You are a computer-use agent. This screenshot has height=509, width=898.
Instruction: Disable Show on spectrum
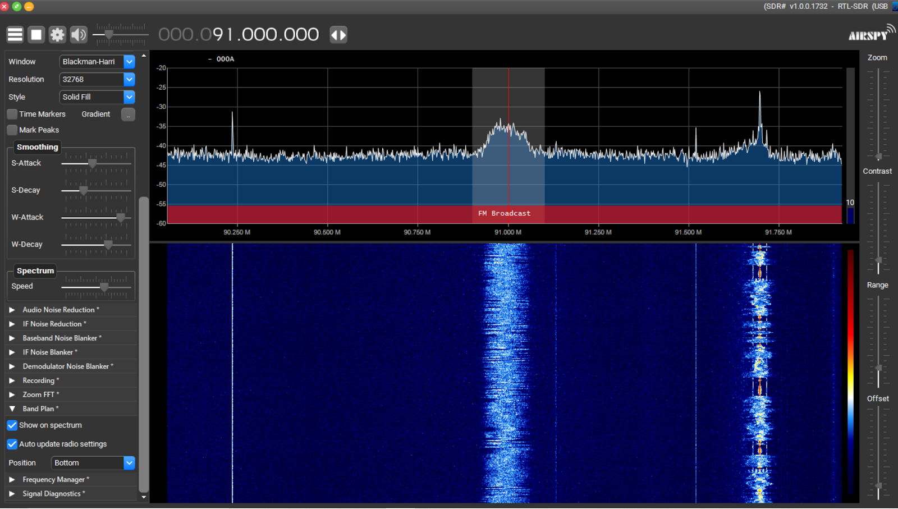[12, 425]
